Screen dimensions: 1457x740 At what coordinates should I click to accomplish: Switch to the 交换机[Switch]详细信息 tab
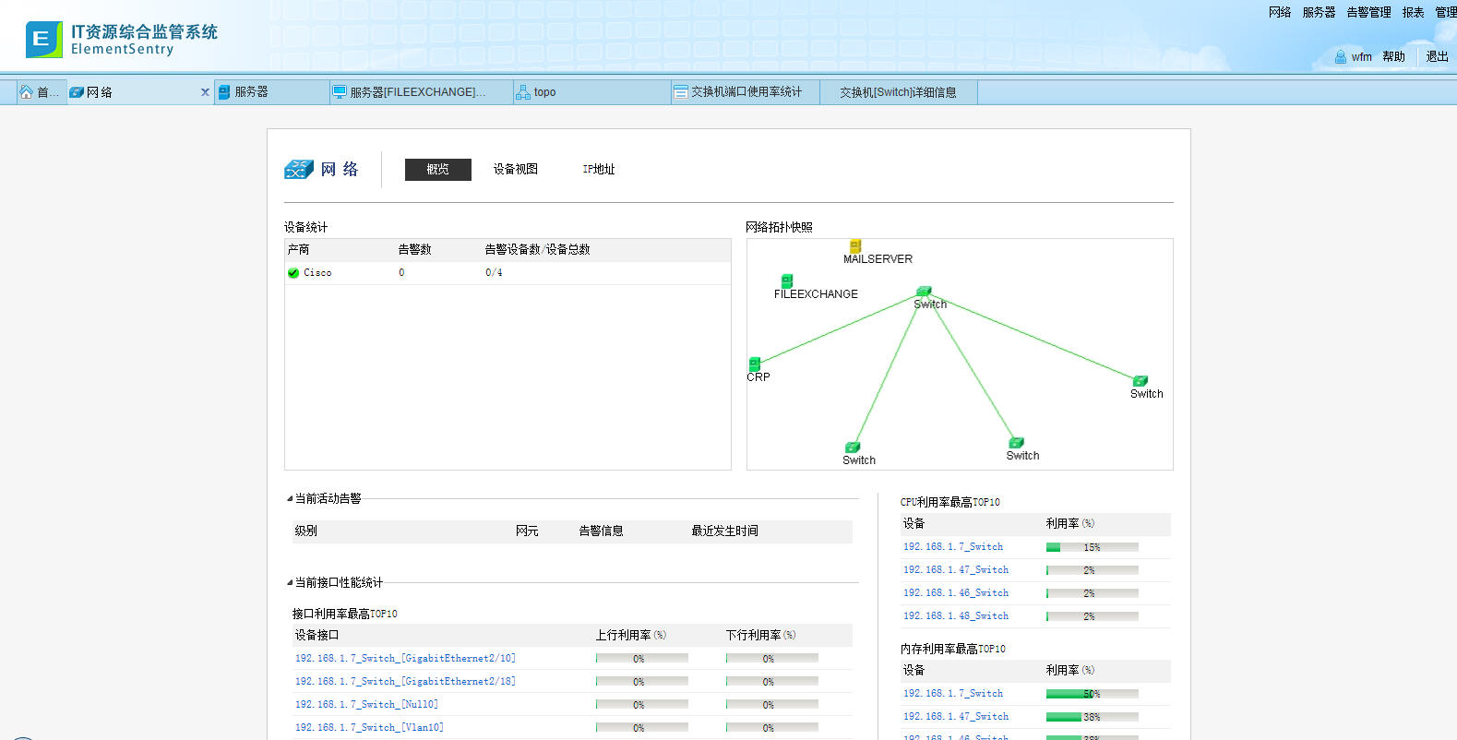898,92
